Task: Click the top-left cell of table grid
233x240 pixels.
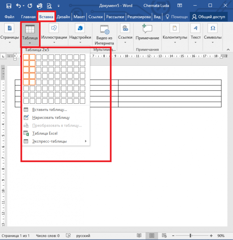Action: pos(26,57)
